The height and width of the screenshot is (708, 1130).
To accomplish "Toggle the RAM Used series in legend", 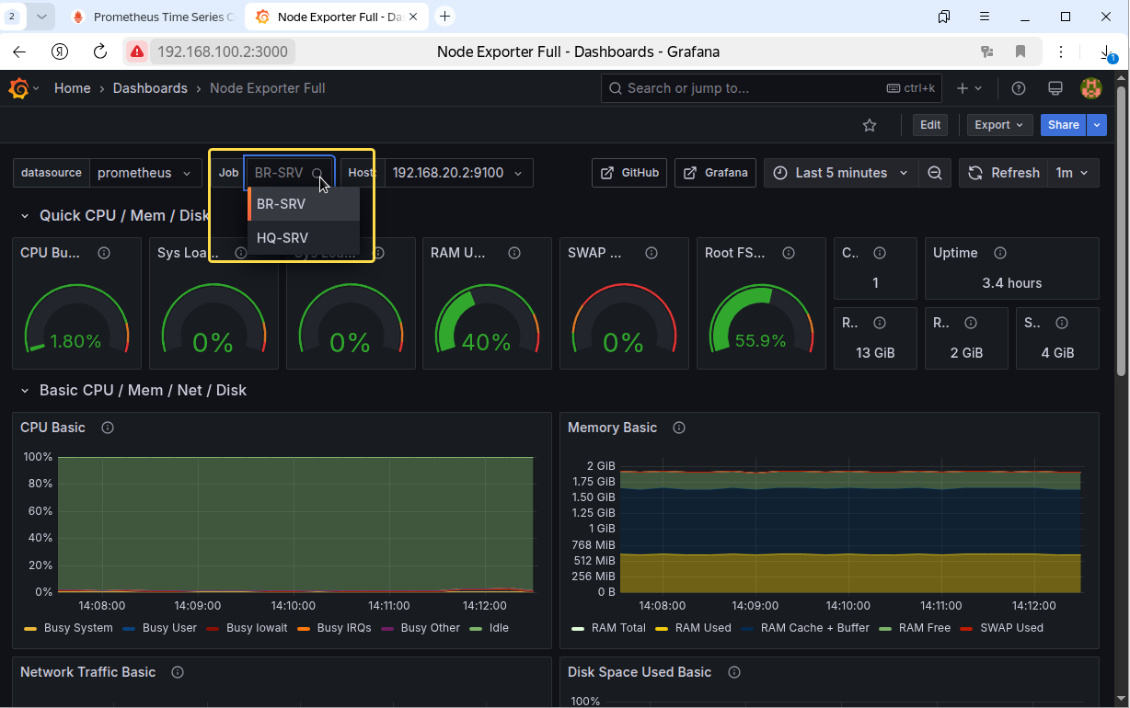I will (703, 628).
